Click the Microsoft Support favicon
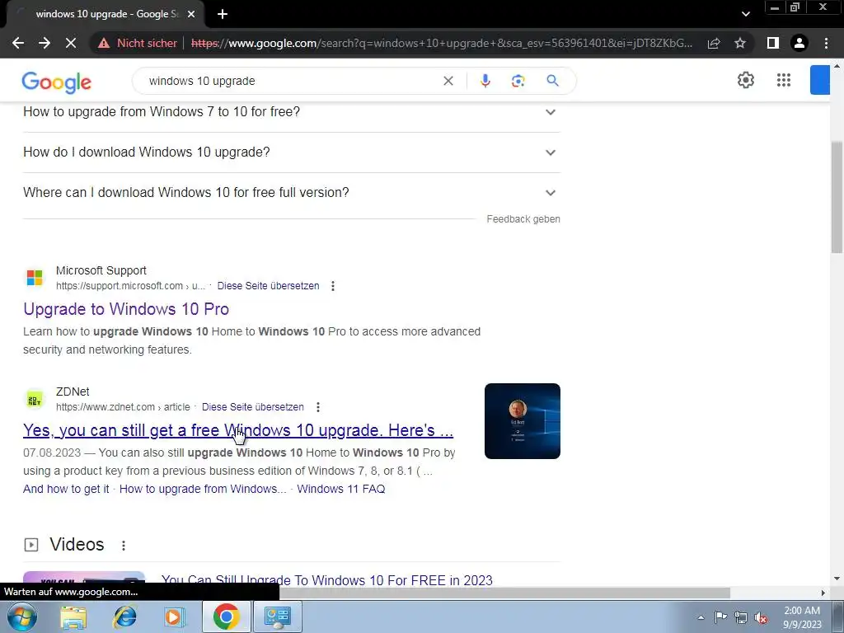 [x=35, y=278]
